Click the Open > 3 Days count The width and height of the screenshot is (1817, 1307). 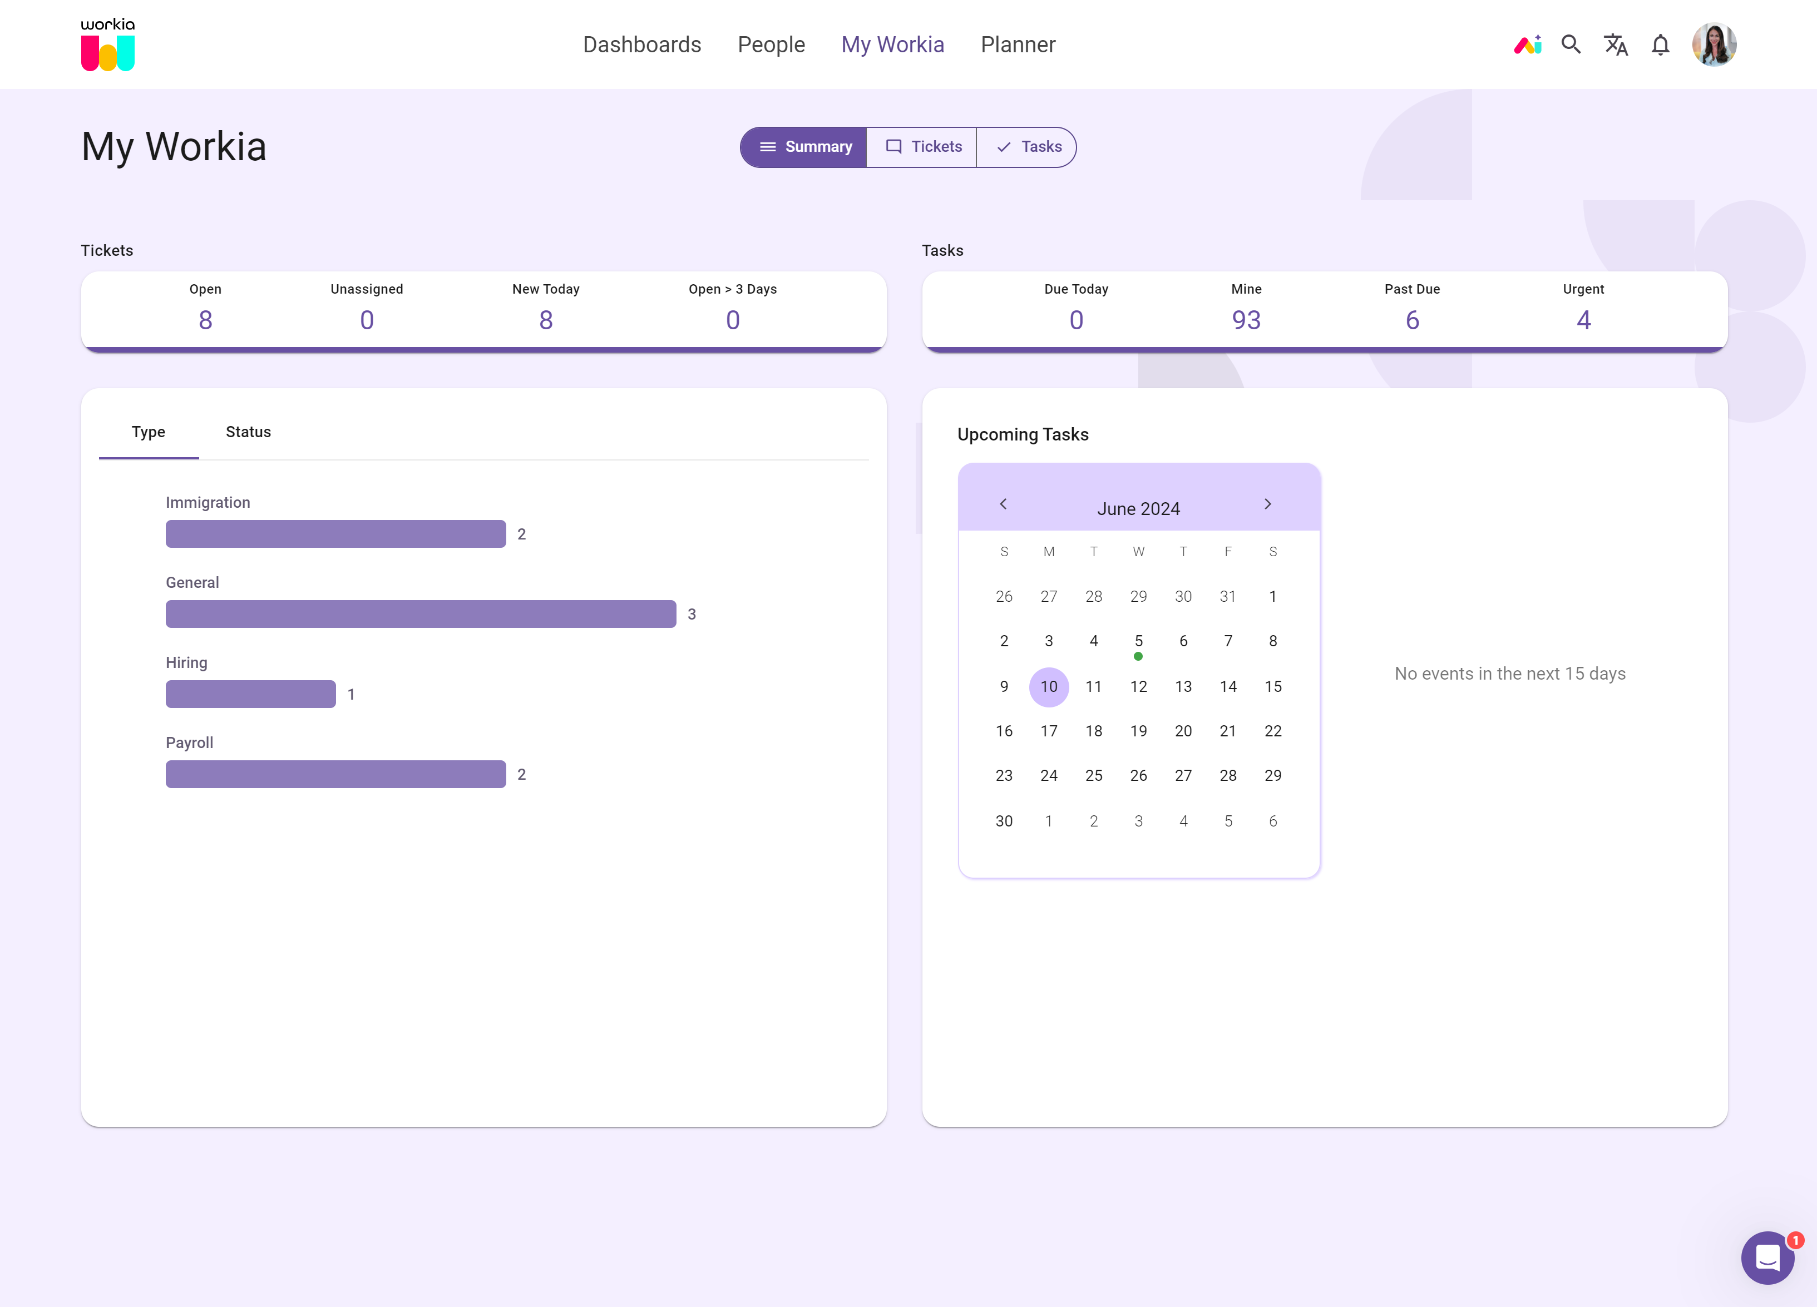point(733,320)
